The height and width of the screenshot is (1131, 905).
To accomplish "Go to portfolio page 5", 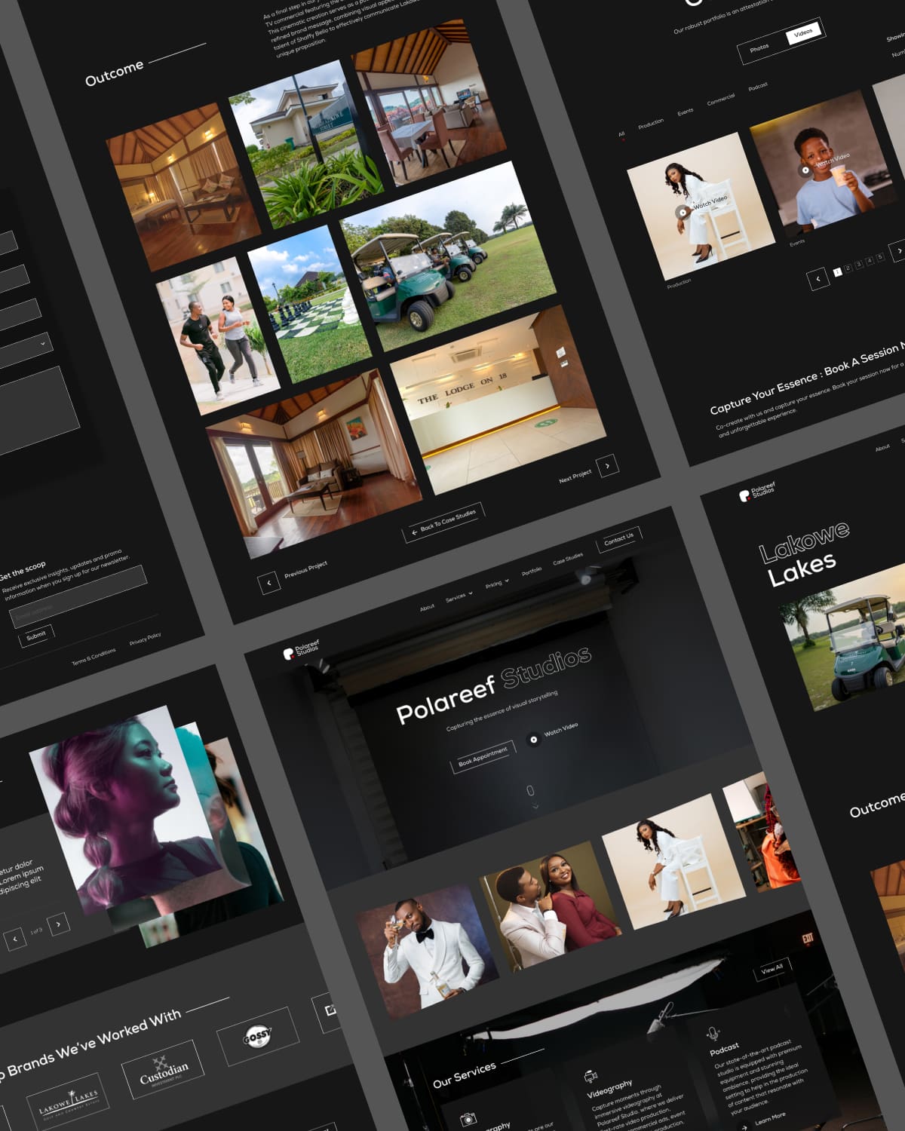I will tap(879, 258).
